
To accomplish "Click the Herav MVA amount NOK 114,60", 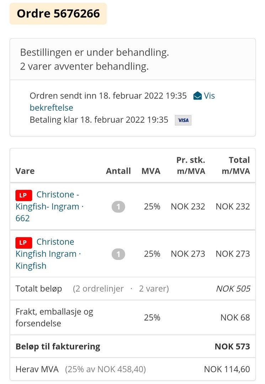I will coord(227,369).
